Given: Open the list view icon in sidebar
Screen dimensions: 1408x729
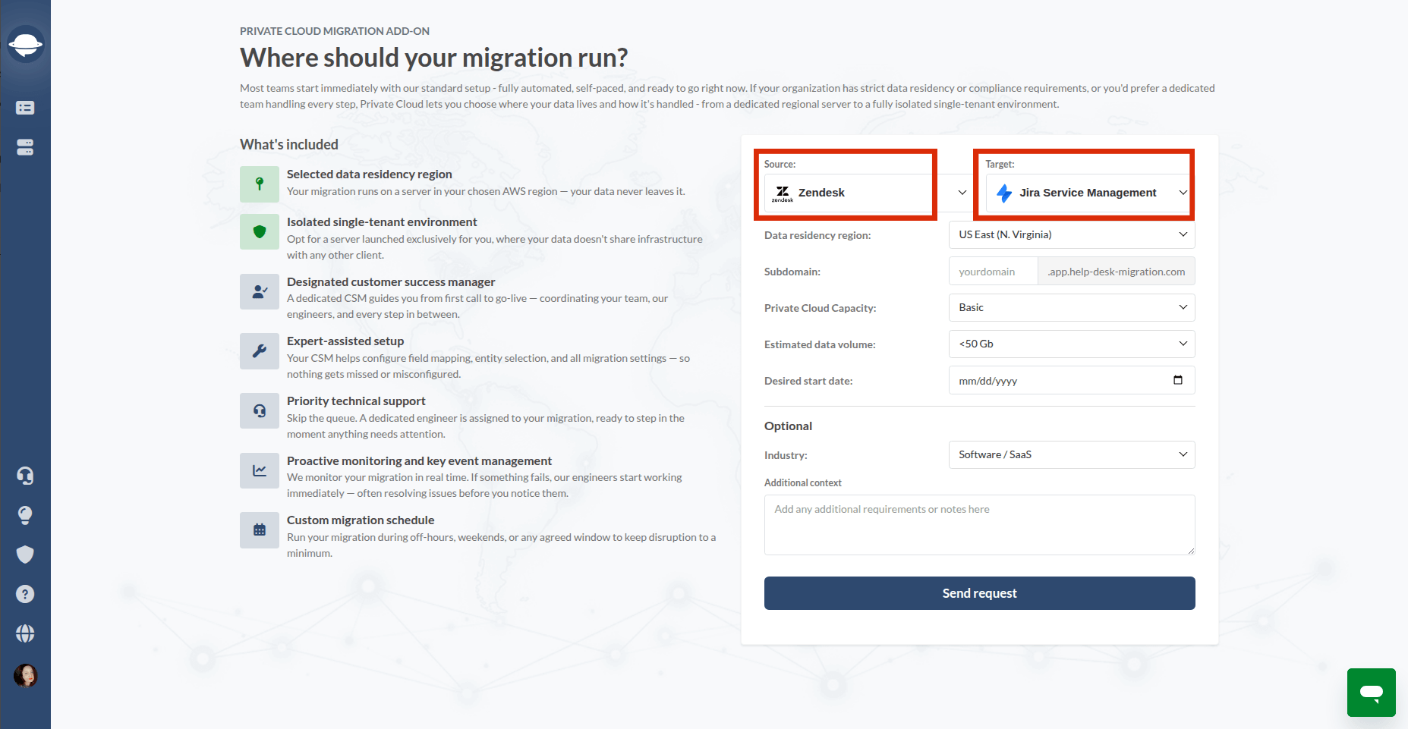Looking at the screenshot, I should [x=25, y=108].
